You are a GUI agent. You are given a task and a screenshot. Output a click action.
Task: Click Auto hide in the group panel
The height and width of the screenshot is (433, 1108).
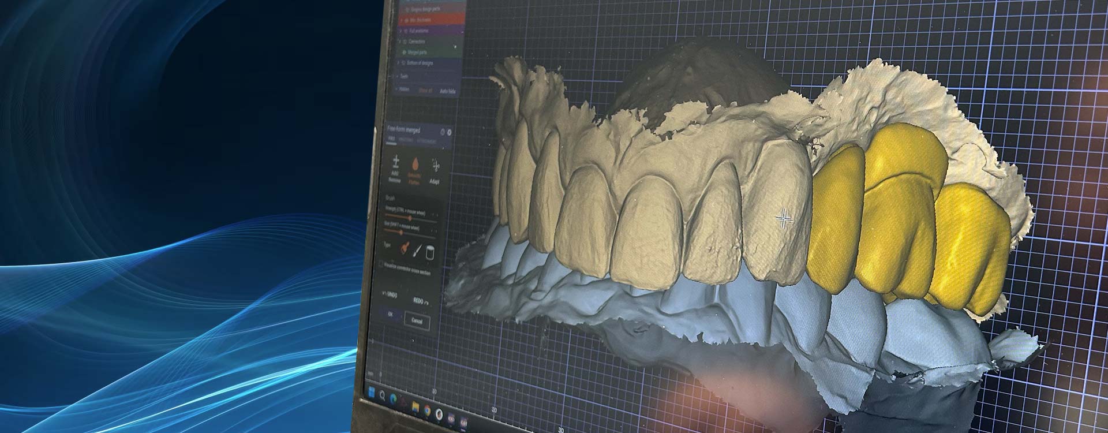(448, 91)
